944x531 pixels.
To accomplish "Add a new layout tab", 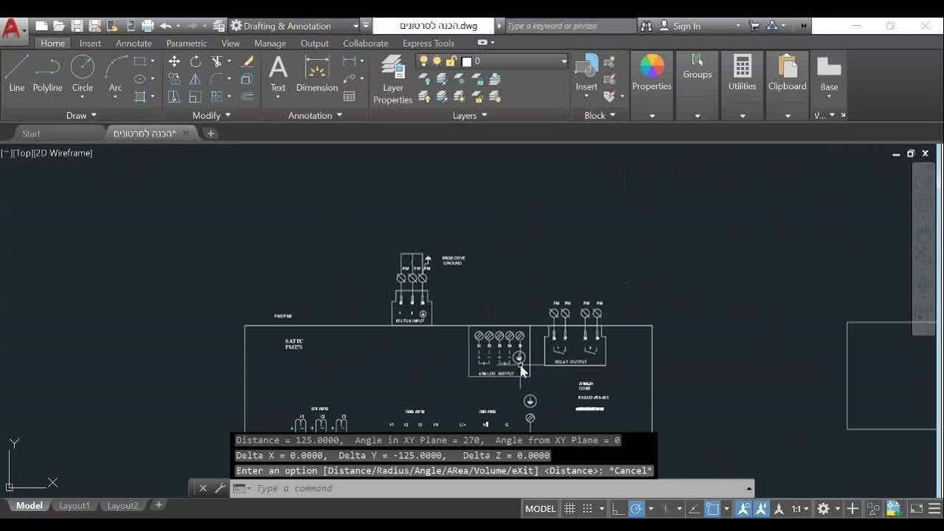I will [x=158, y=505].
